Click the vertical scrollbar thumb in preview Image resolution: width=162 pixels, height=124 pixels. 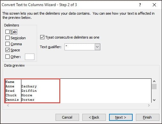pos(154,87)
